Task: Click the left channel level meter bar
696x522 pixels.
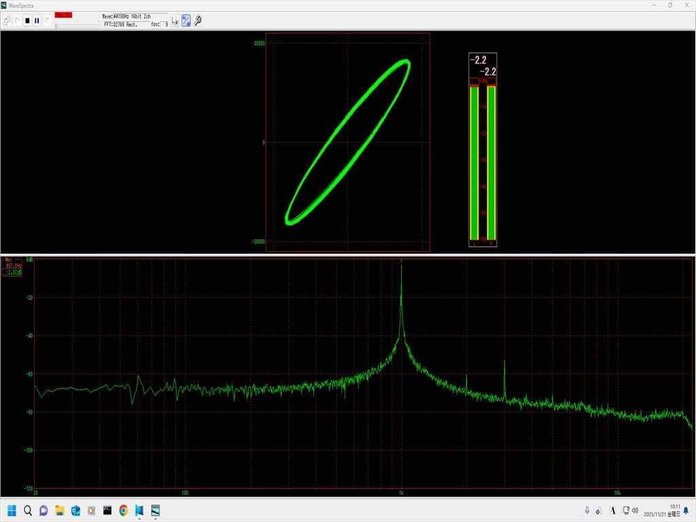Action: click(474, 163)
